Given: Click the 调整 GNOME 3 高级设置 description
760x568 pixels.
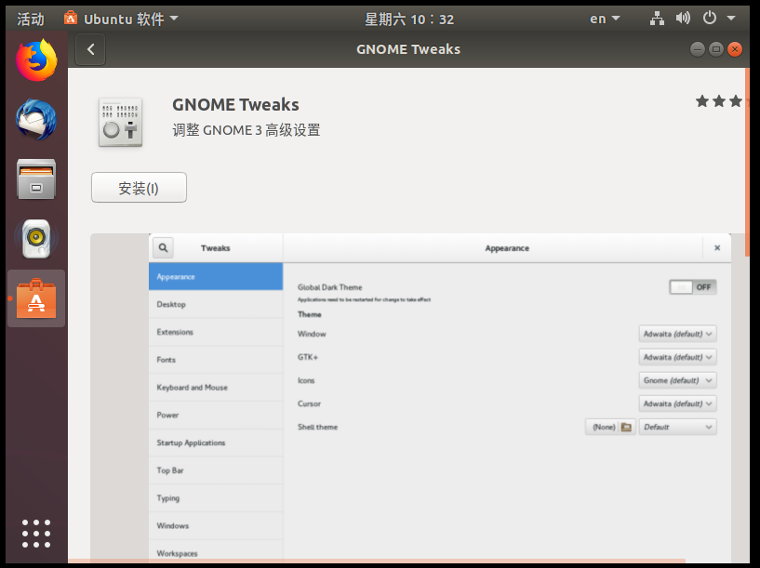Looking at the screenshot, I should pos(247,130).
